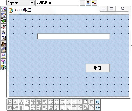
Task: Click the ellipsis button beside the caption field
Action: (82, 3)
